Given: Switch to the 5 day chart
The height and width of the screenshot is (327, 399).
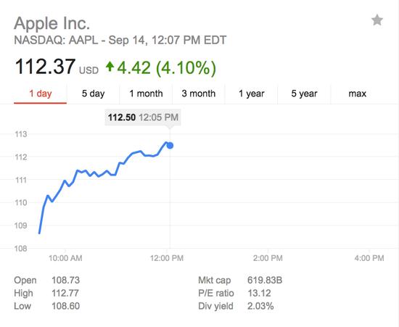Looking at the screenshot, I should 93,94.
